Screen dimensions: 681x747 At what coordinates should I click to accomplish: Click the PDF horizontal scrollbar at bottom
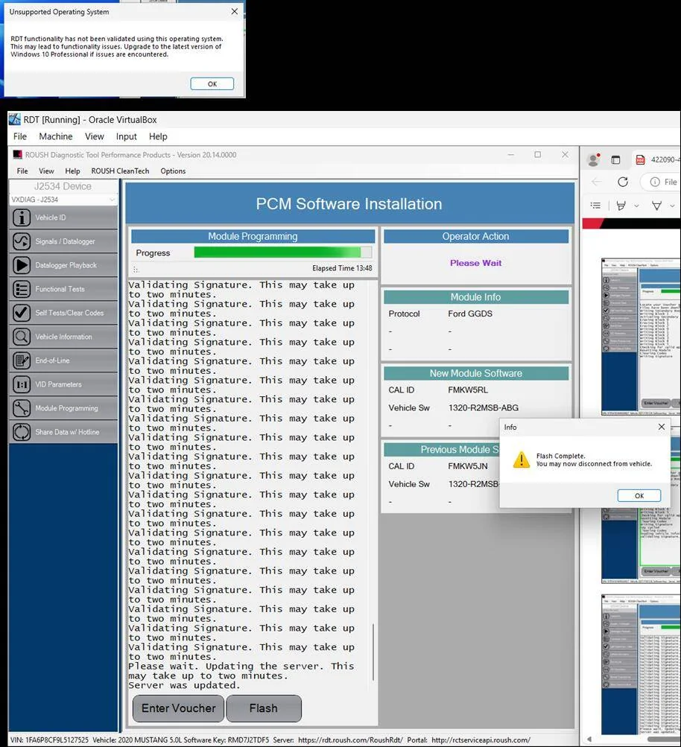[664, 740]
